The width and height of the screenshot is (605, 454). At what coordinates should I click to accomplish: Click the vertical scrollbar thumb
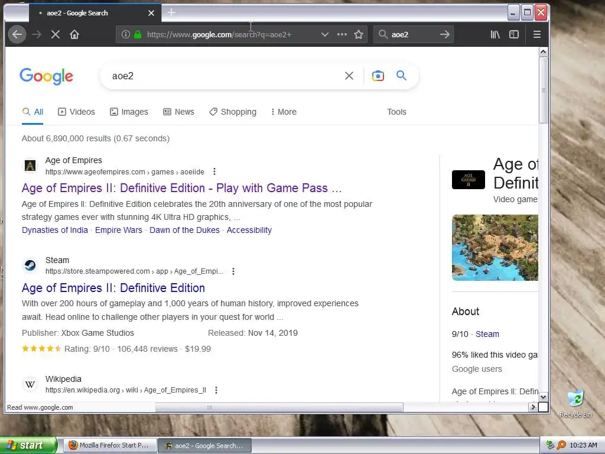pyautogui.click(x=544, y=90)
